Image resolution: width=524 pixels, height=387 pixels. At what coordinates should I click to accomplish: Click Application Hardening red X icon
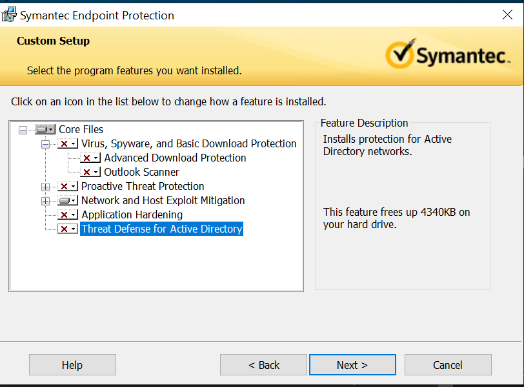tap(67, 215)
